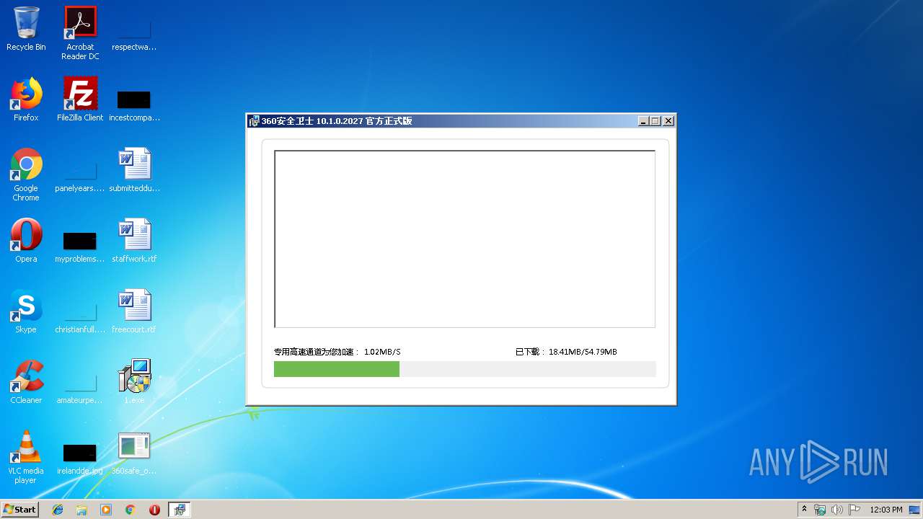Select the 1.exe installer icon
The height and width of the screenshot is (519, 923).
[x=134, y=382]
